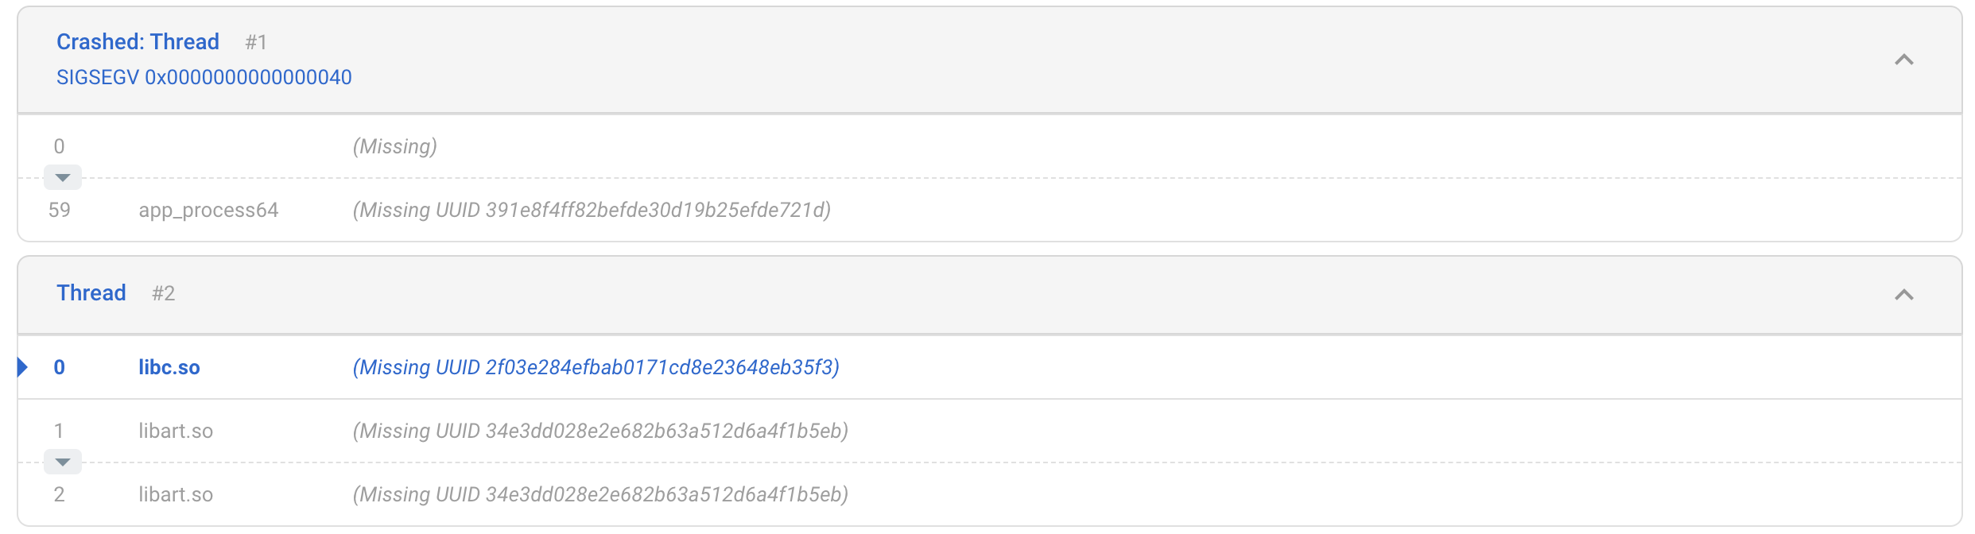Click the SIGSEGV 0x0000000000000040 text
1975x534 pixels.
[x=204, y=77]
